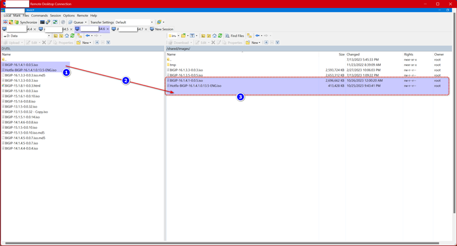
Task: Open the New Session tab
Action: point(161,29)
